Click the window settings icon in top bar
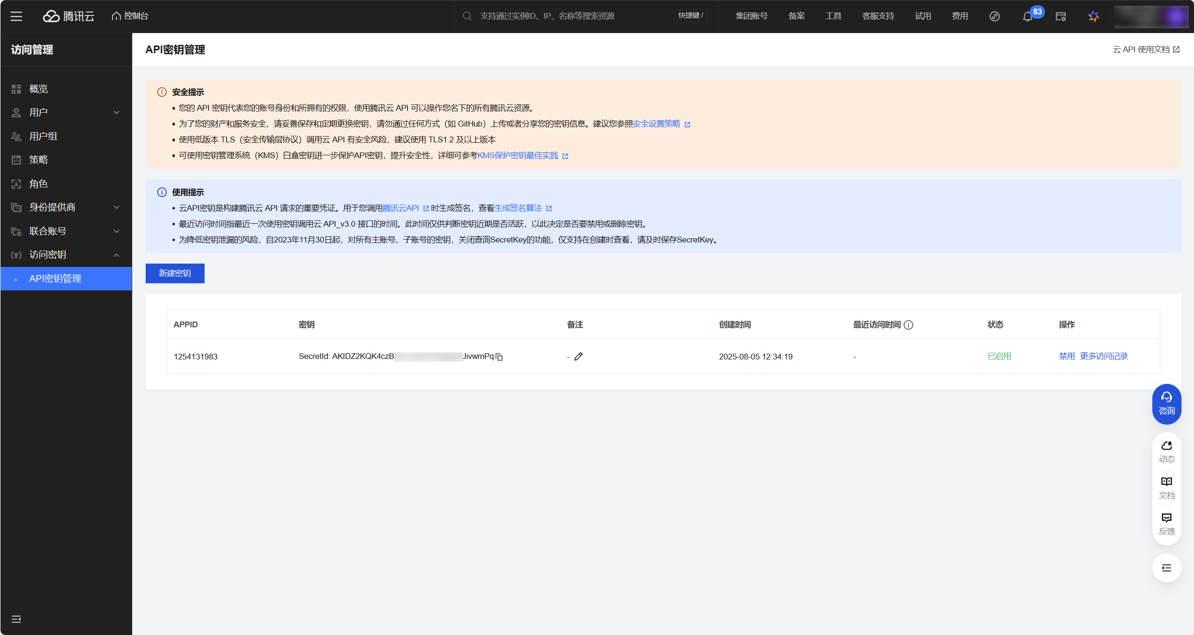The width and height of the screenshot is (1194, 635). coord(1061,17)
